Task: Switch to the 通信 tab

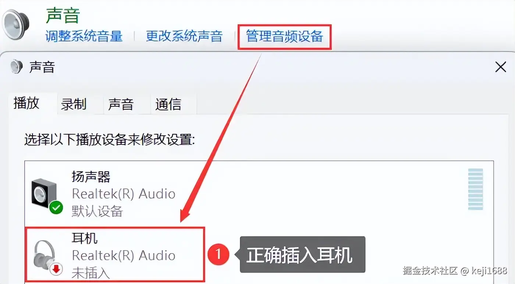Action: click(x=168, y=104)
